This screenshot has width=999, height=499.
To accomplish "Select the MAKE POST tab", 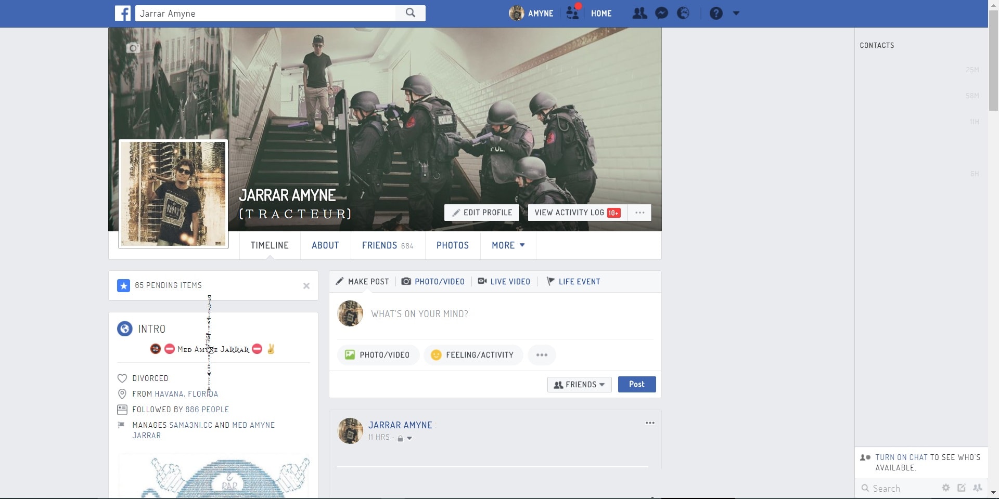I will 362,282.
